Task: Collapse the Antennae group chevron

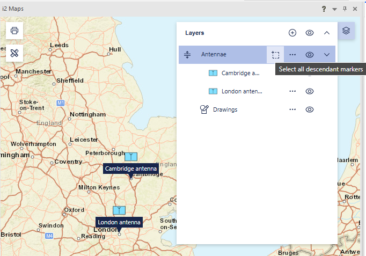Action: pyautogui.click(x=327, y=55)
